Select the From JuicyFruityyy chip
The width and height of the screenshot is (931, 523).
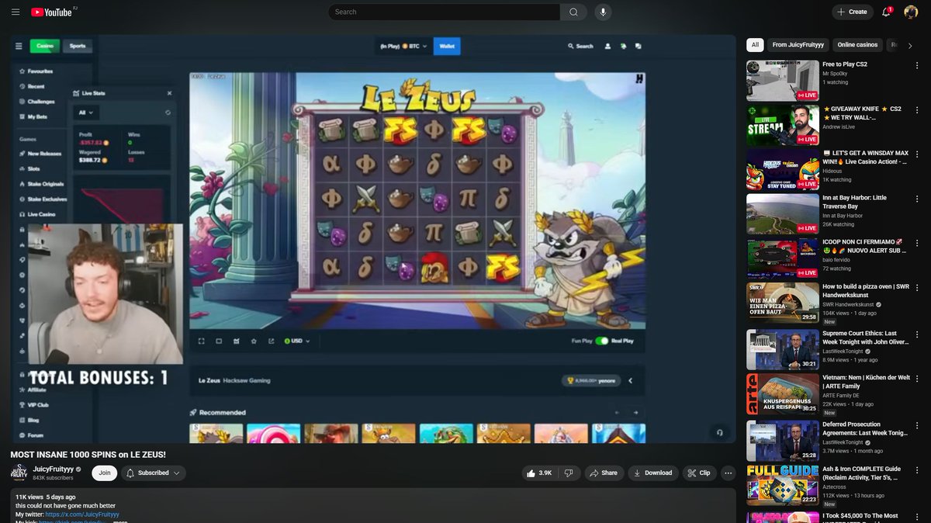tap(798, 45)
